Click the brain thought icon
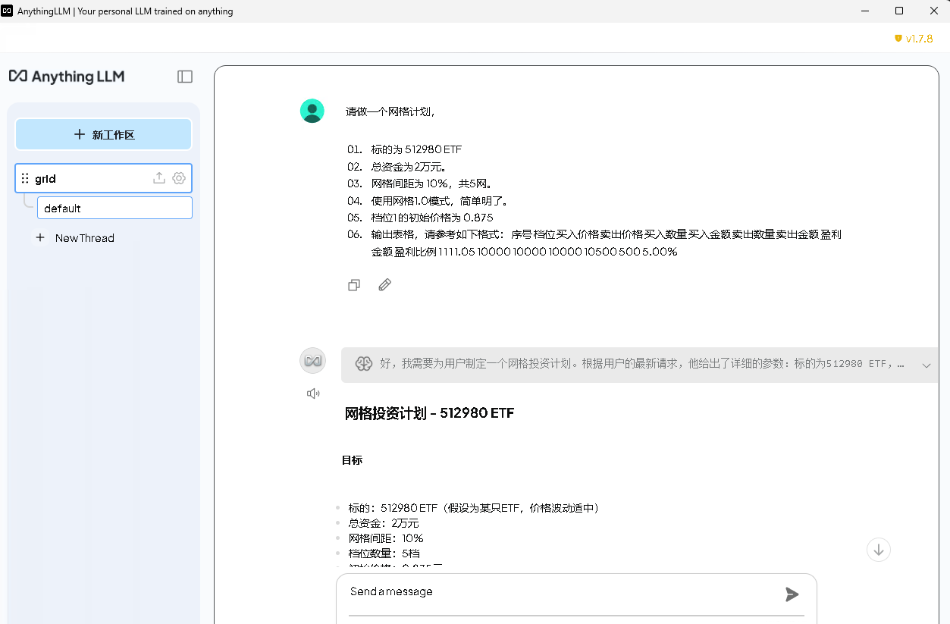Viewport: 950px width, 624px height. (x=364, y=364)
